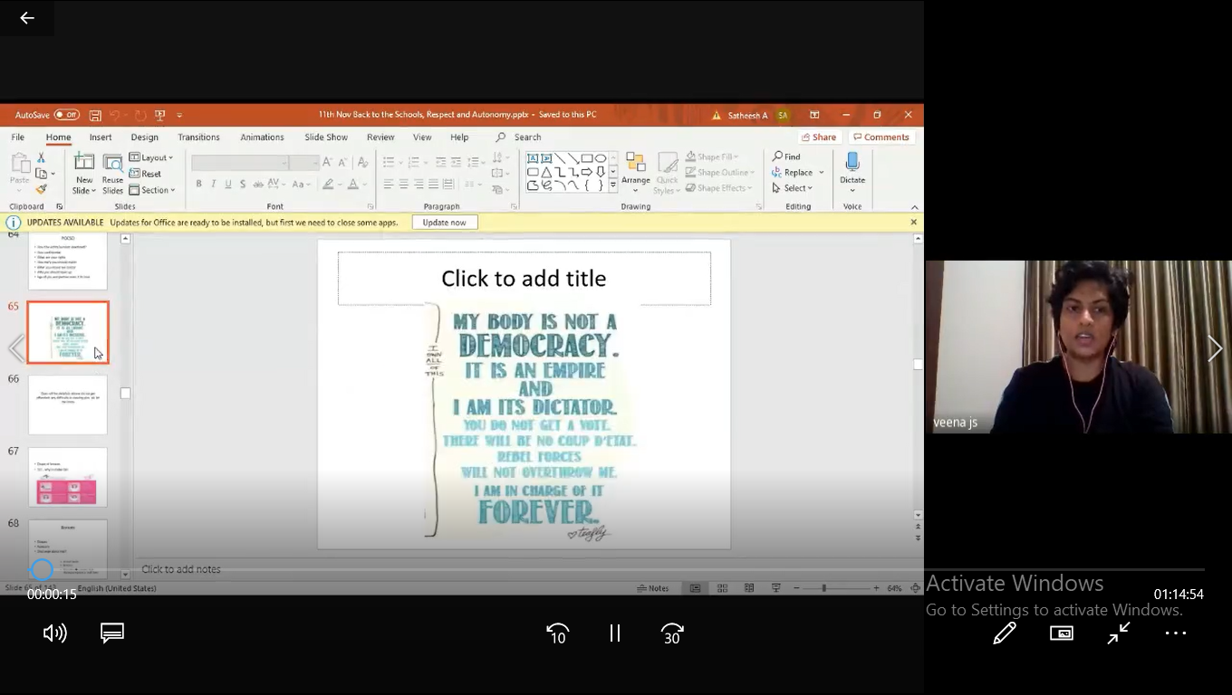Open the Section dropdown
Screen dimensions: 1232x695
[152, 190]
